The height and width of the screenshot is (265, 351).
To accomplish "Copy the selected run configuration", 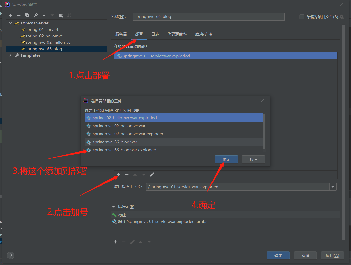I will pos(27,15).
